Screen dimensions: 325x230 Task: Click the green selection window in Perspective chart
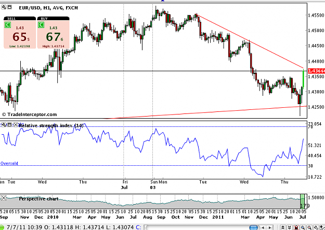[x=303, y=202]
